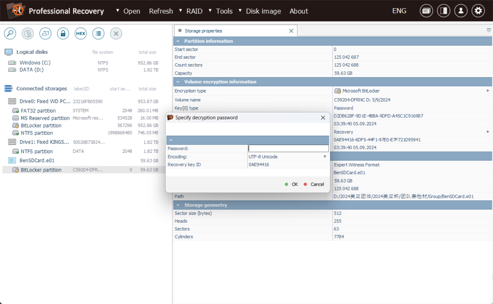Click the file system column header

click(x=103, y=52)
